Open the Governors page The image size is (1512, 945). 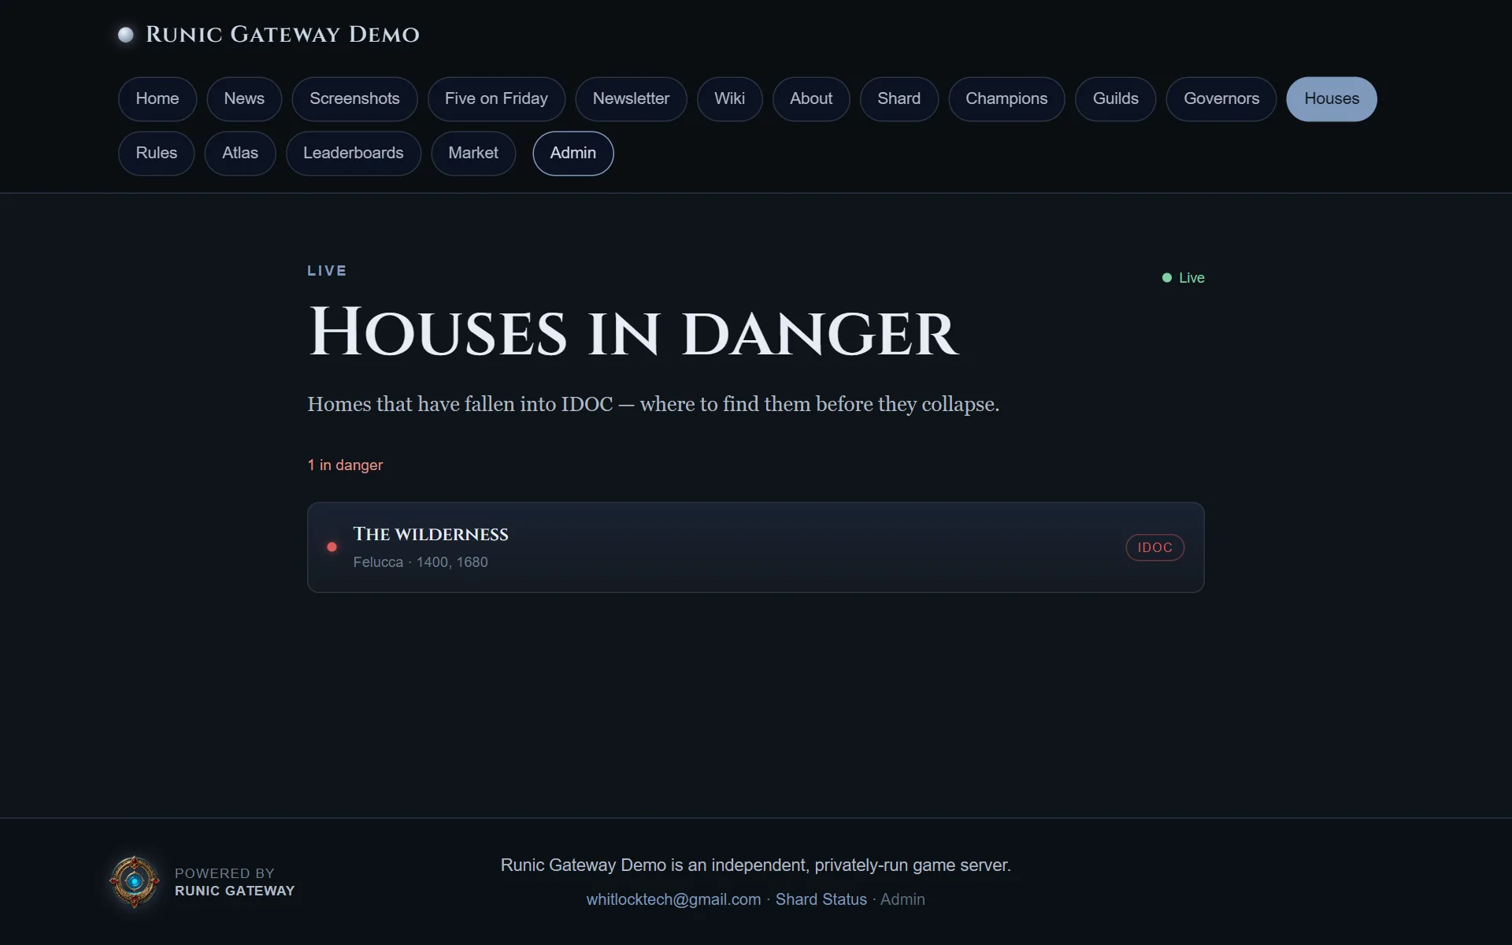(x=1221, y=99)
